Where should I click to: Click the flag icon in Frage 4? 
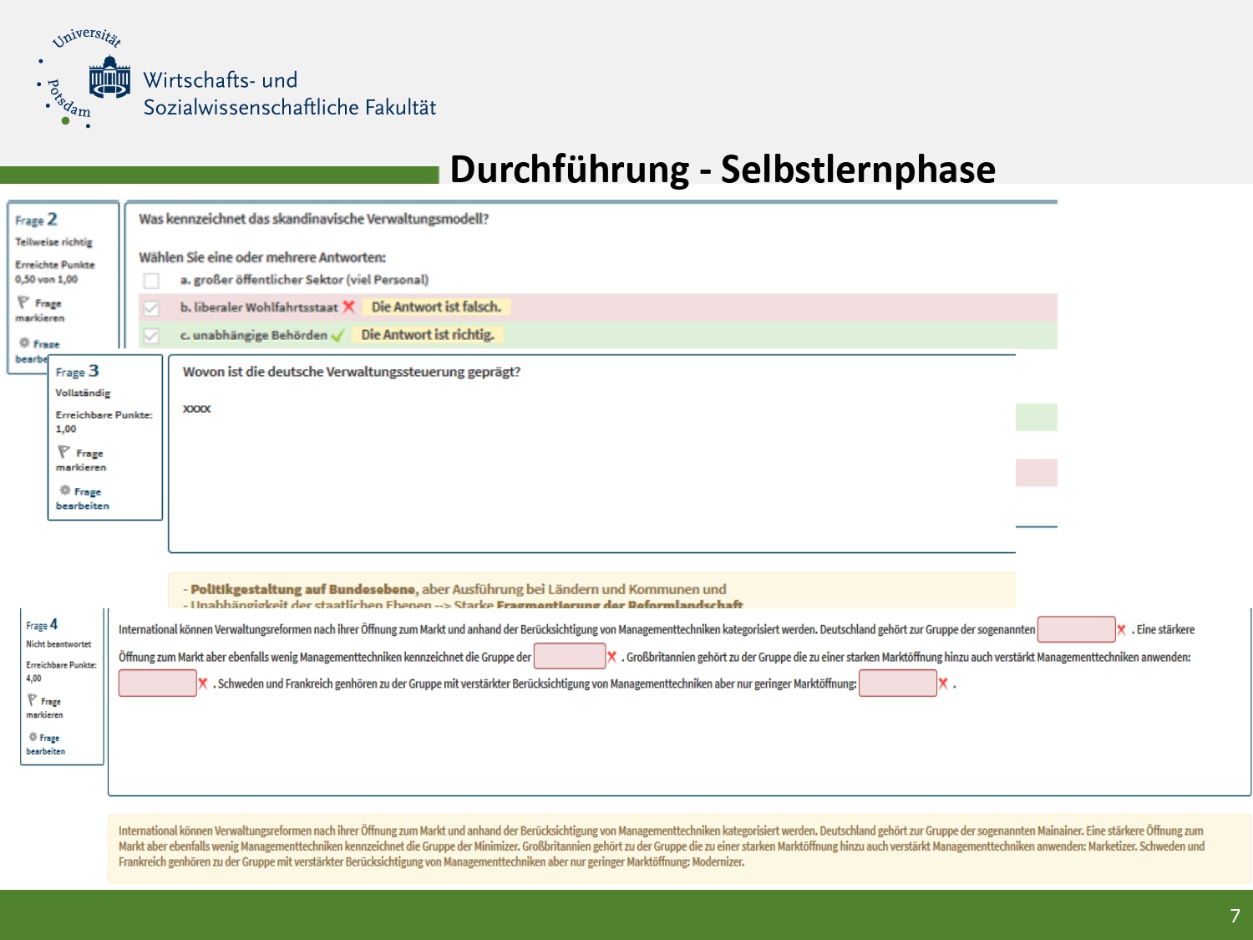click(x=33, y=700)
